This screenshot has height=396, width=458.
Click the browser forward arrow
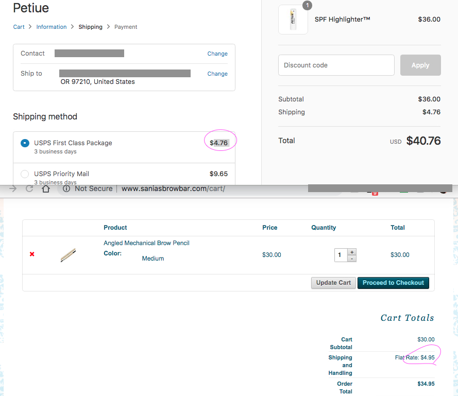(x=13, y=189)
